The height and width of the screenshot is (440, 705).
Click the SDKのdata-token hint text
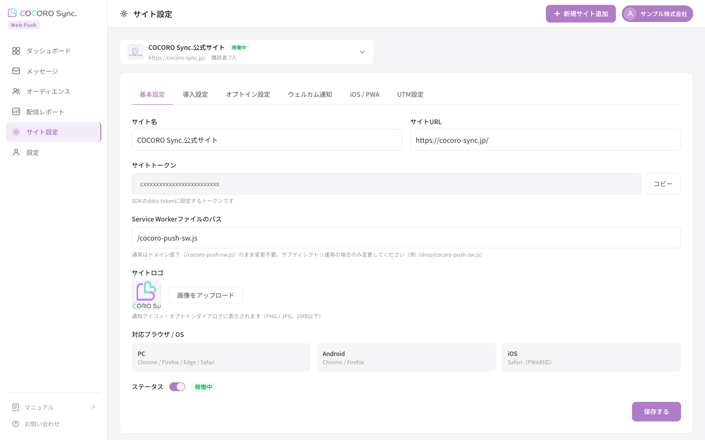pyautogui.click(x=183, y=201)
